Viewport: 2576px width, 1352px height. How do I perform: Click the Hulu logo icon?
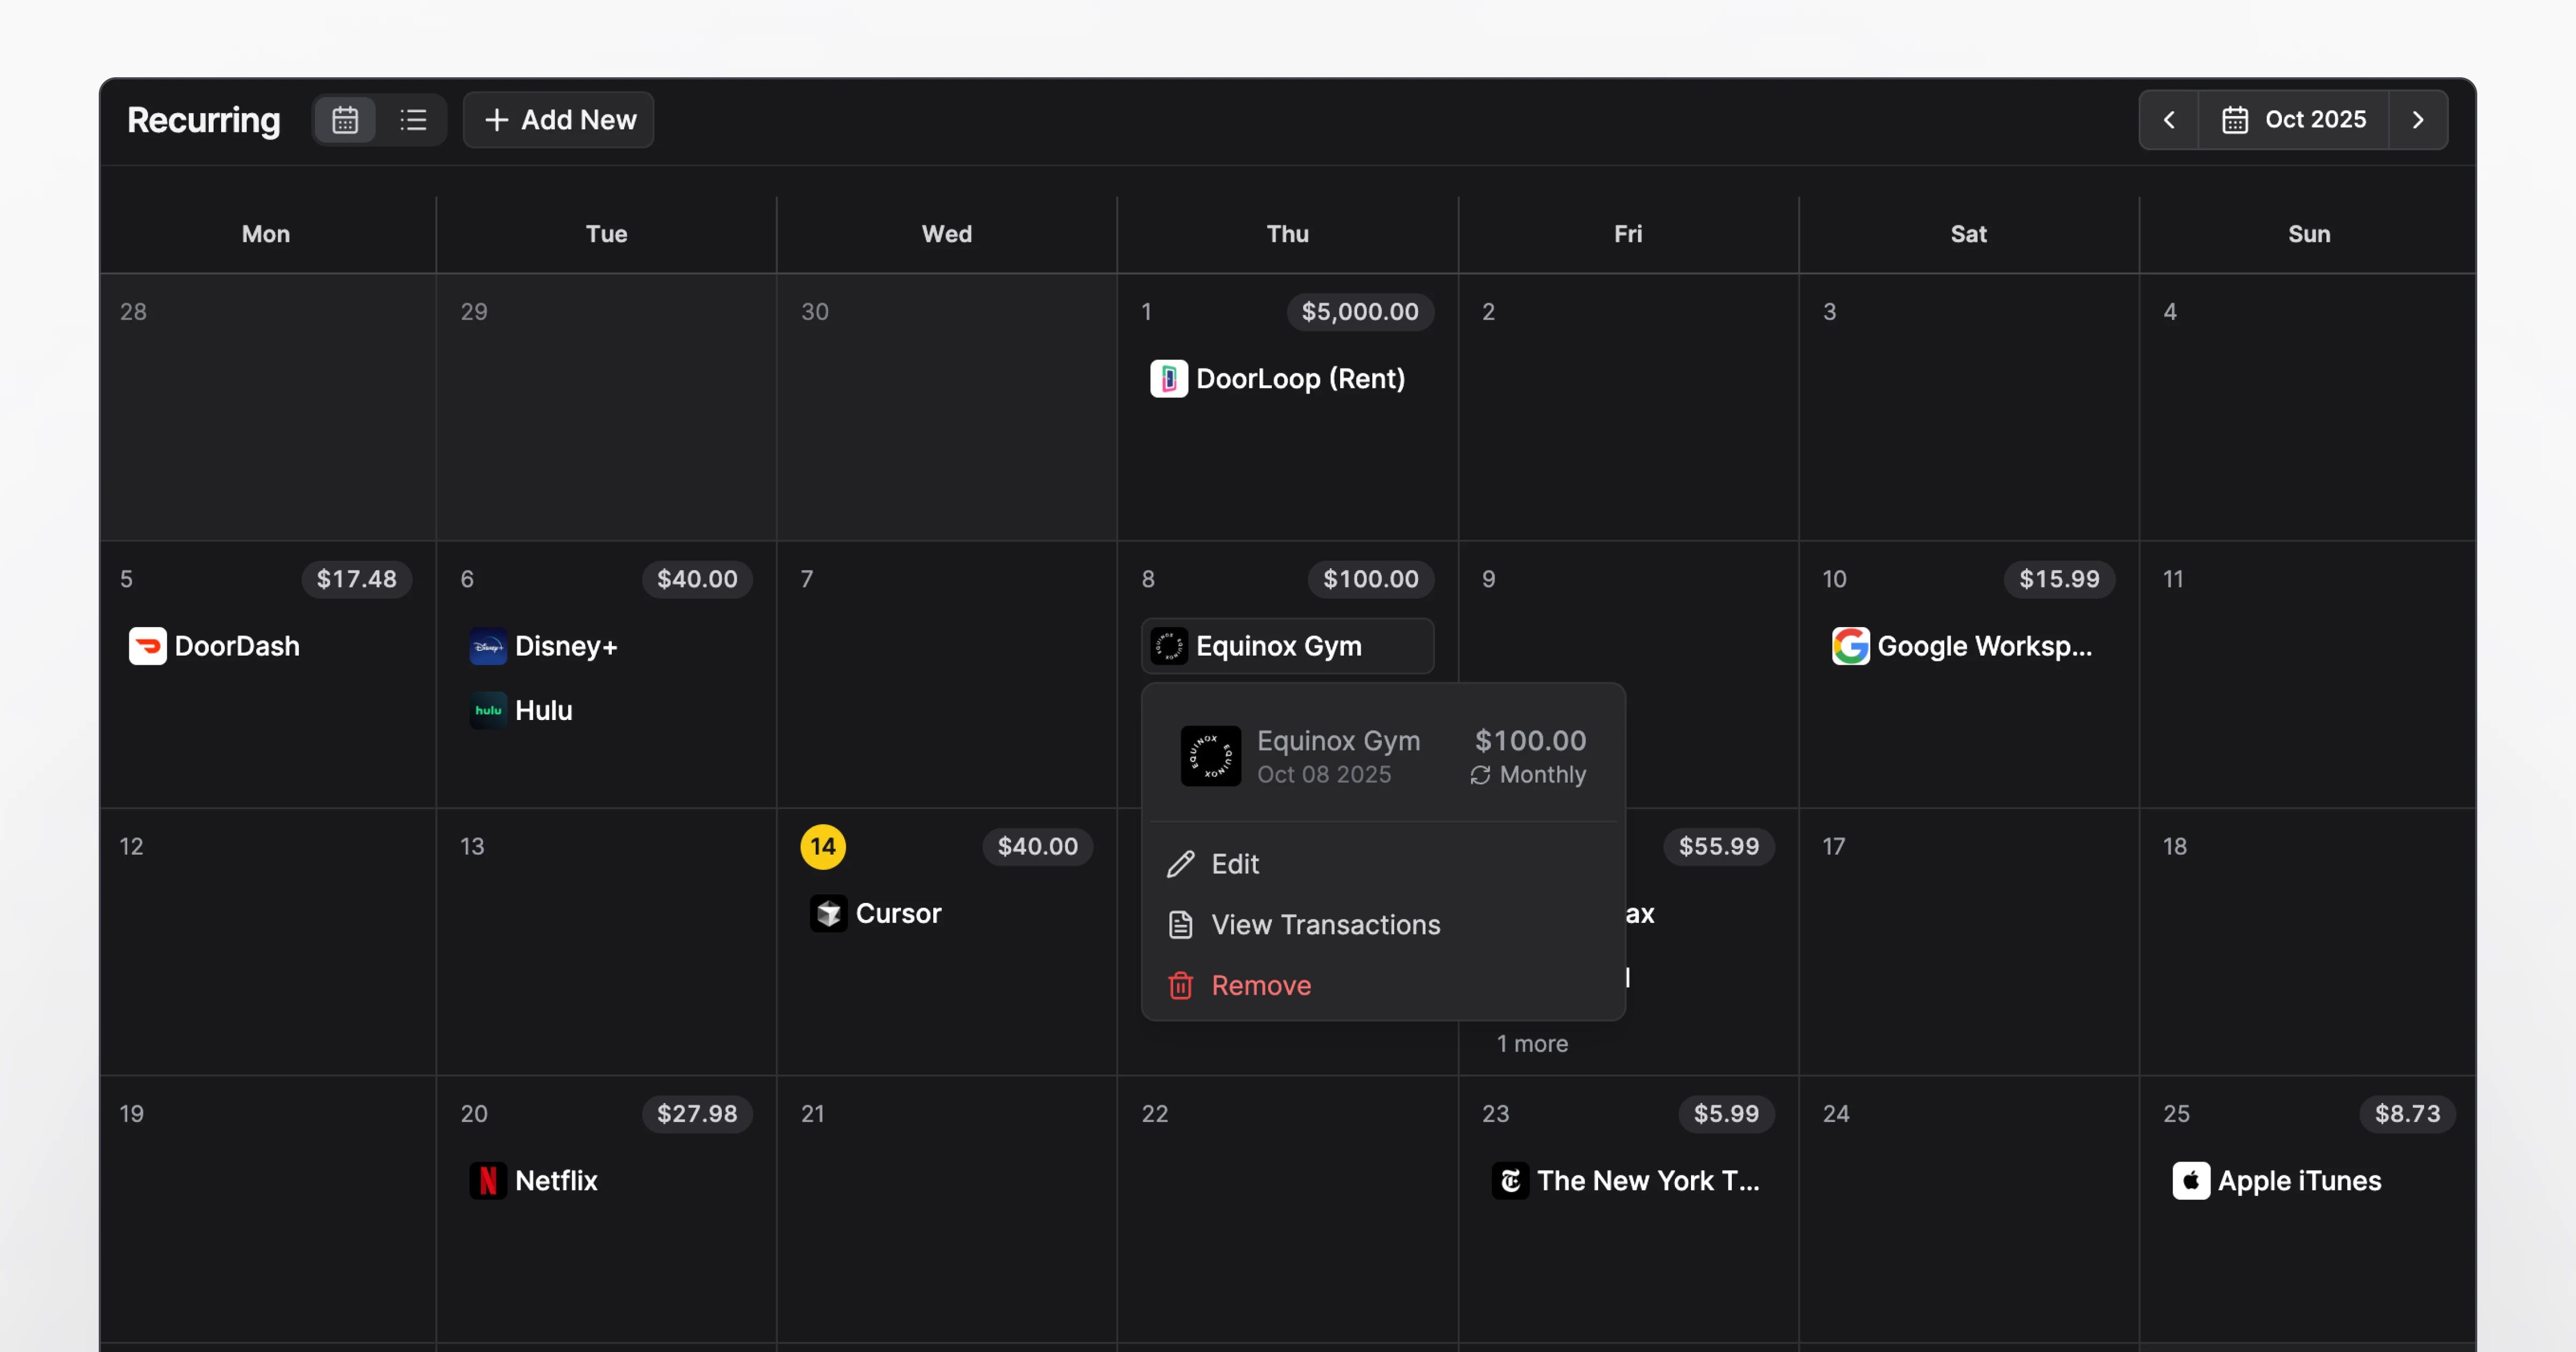[488, 710]
